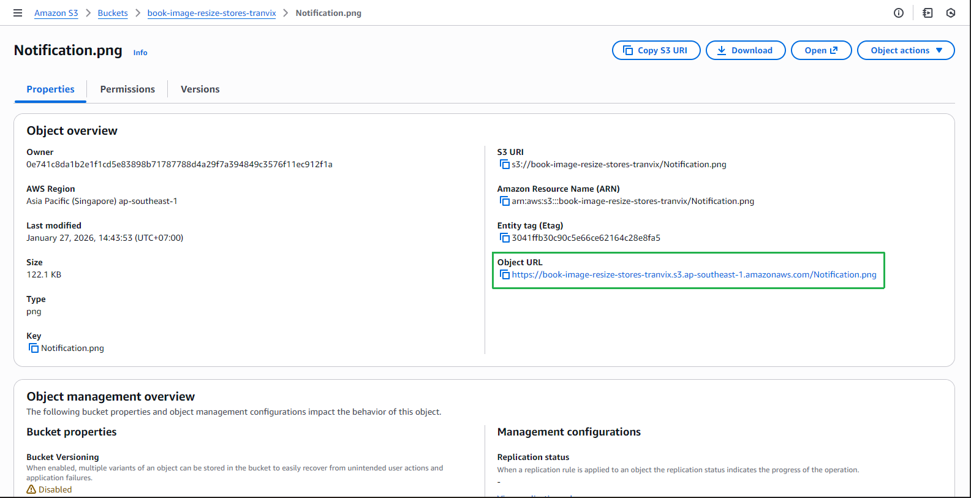Image resolution: width=971 pixels, height=498 pixels.
Task: Click the Object overview heading
Action: click(x=72, y=130)
